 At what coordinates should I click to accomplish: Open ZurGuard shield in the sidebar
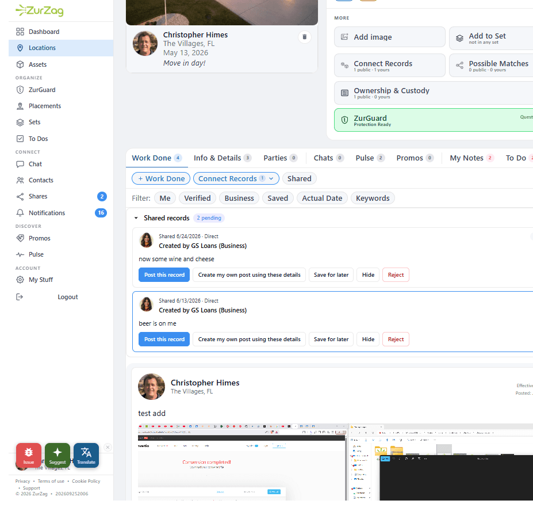20,90
